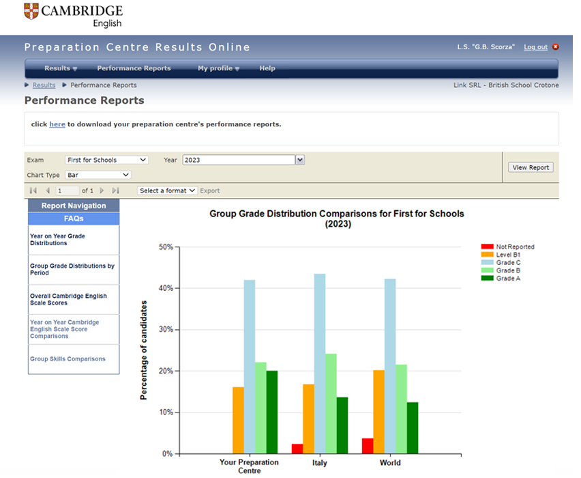
Task: Open Year on Year Grade Distributions report
Action: point(74,240)
